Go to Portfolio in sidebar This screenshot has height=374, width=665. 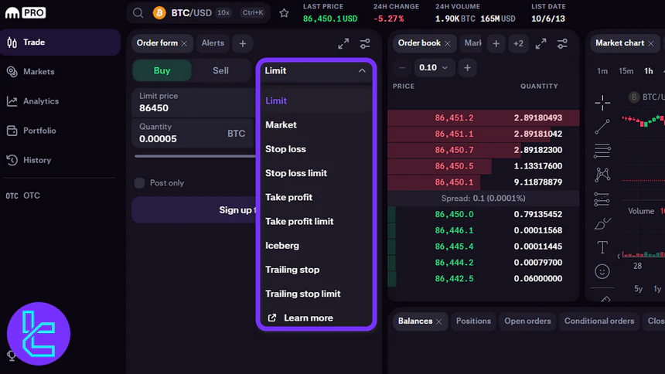pyautogui.click(x=39, y=131)
